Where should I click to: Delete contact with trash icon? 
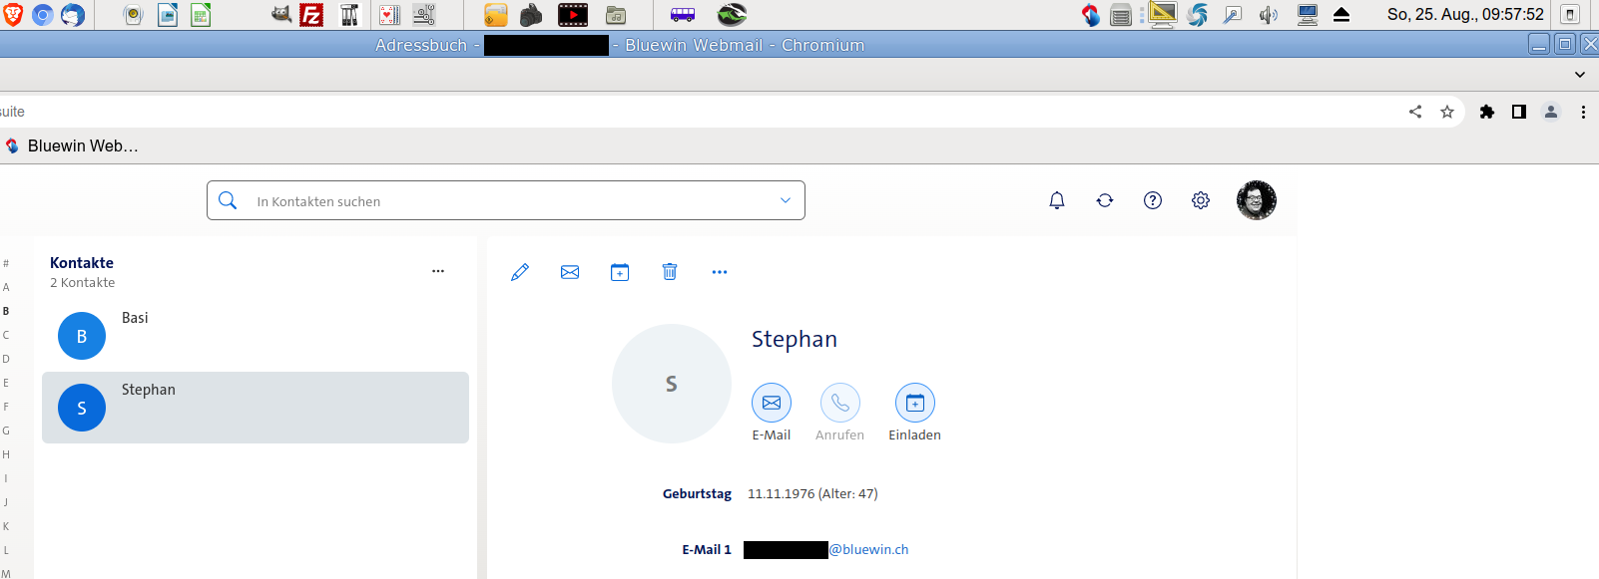pos(670,272)
